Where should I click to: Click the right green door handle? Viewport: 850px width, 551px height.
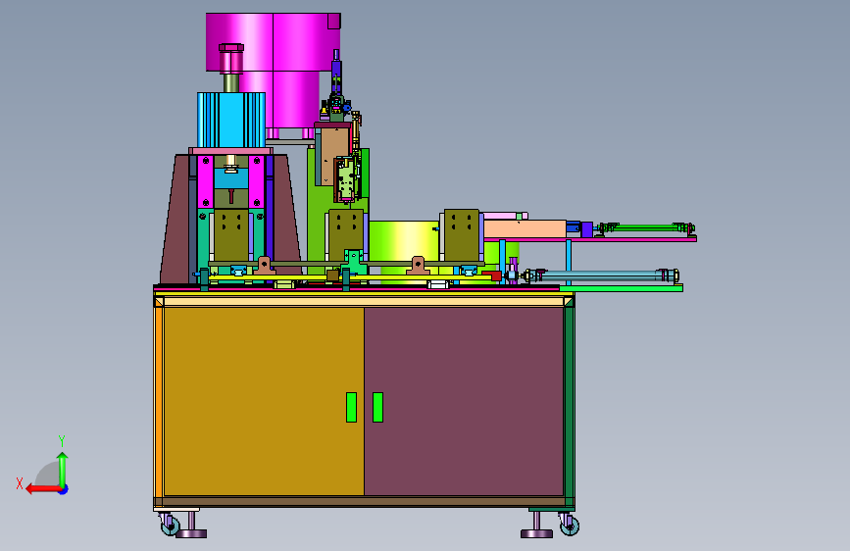(x=377, y=407)
